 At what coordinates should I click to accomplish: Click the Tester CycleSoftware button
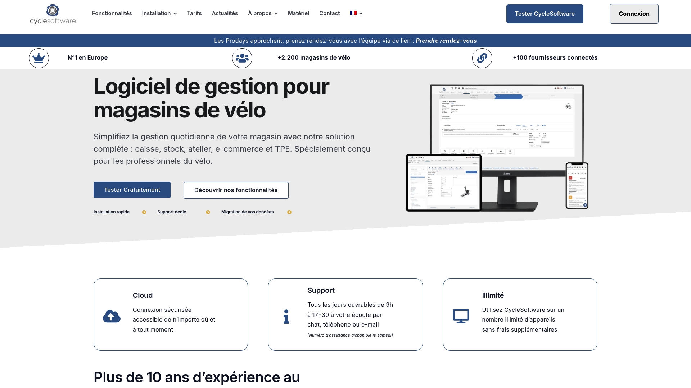(x=545, y=14)
